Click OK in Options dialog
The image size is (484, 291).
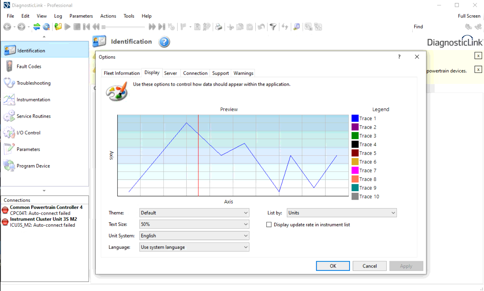pyautogui.click(x=333, y=266)
